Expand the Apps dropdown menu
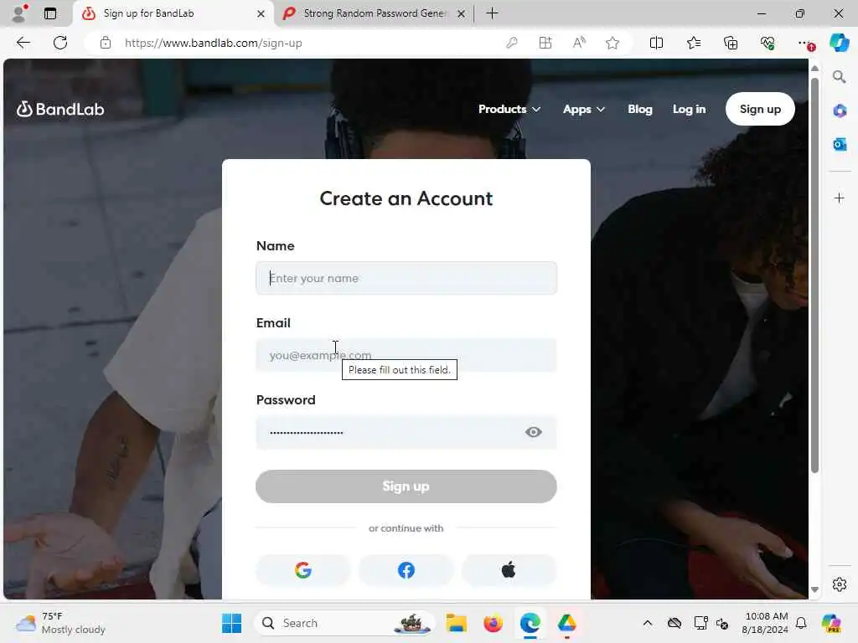The height and width of the screenshot is (643, 858). click(x=584, y=110)
